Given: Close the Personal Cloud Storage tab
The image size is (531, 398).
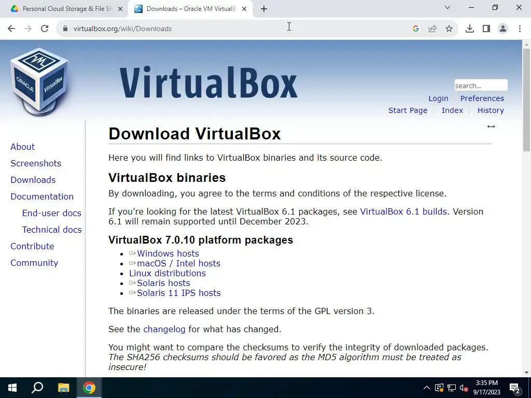Looking at the screenshot, I should [120, 9].
